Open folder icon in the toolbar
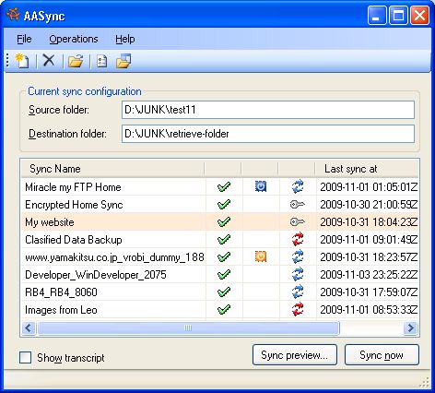 coord(76,61)
